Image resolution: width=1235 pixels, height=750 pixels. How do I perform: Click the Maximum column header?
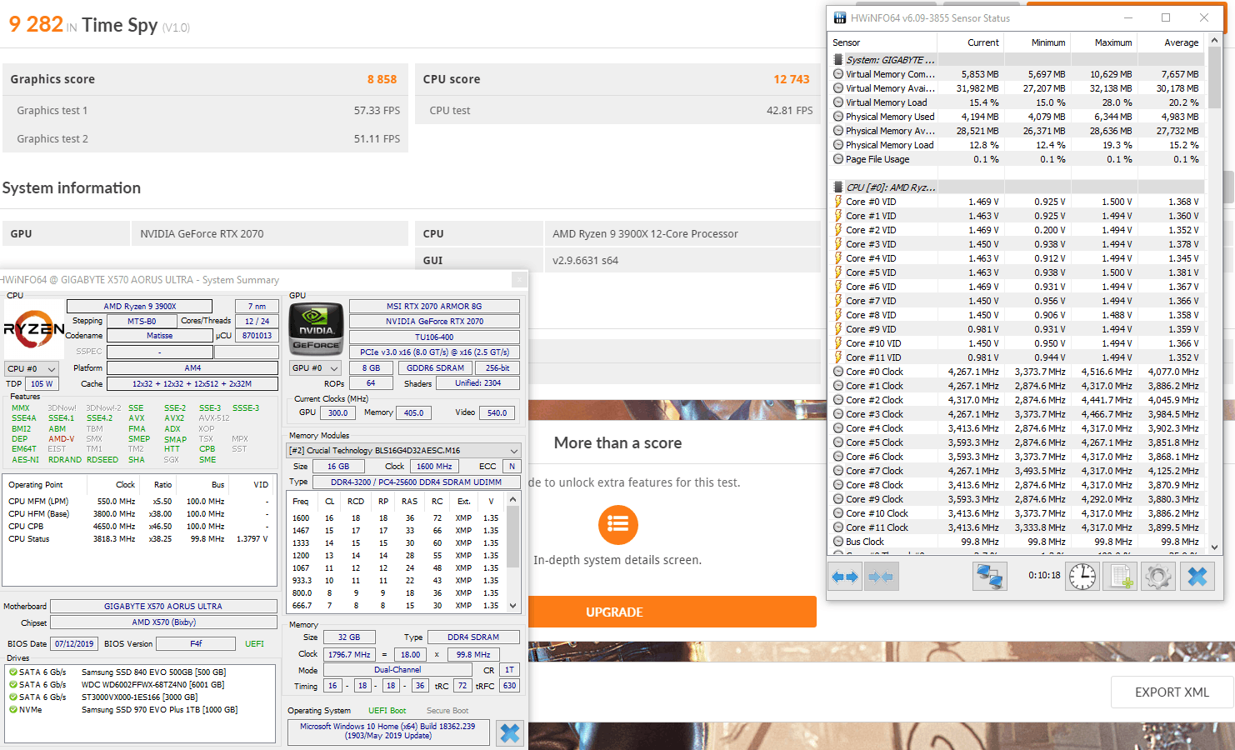pyautogui.click(x=1103, y=42)
